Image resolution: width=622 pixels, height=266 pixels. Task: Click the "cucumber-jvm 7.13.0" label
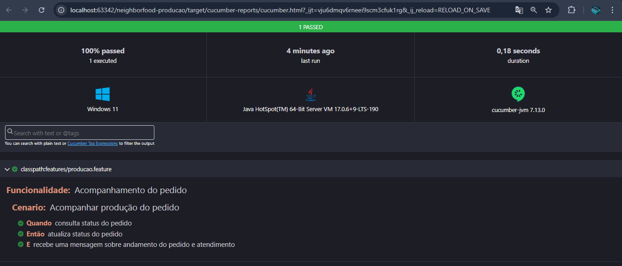click(518, 110)
